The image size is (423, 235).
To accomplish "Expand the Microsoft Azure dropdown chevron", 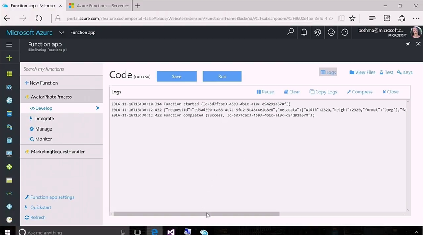I will (62, 33).
